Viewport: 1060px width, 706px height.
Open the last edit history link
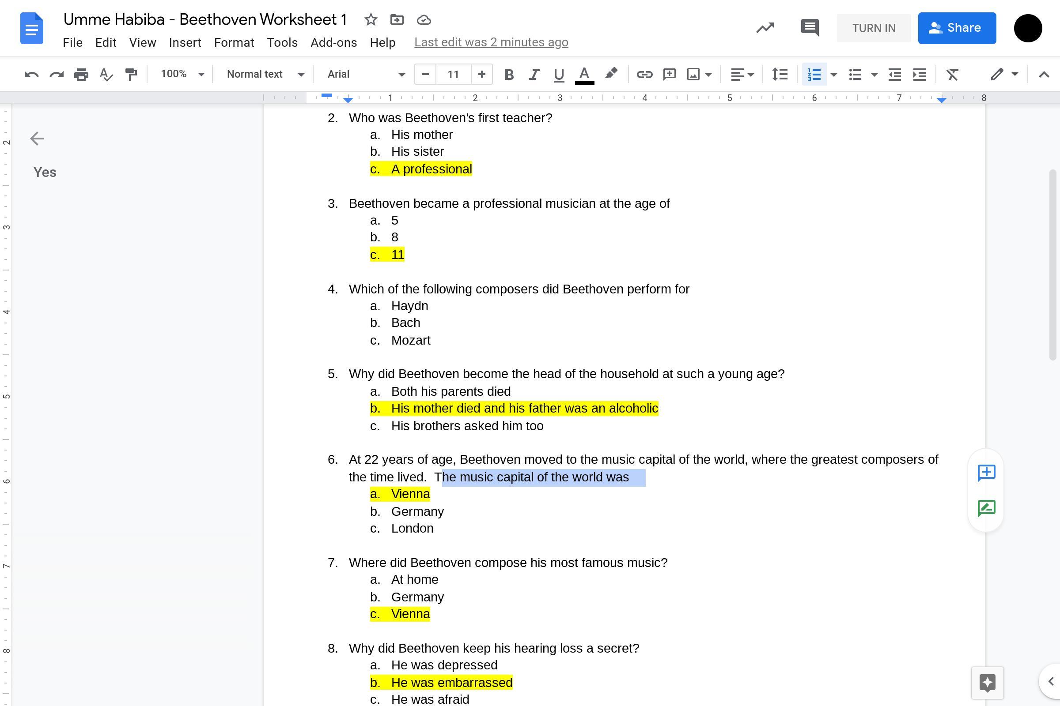pyautogui.click(x=491, y=42)
